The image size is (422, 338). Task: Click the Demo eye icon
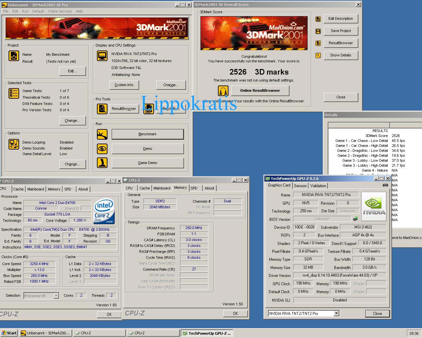(102, 149)
